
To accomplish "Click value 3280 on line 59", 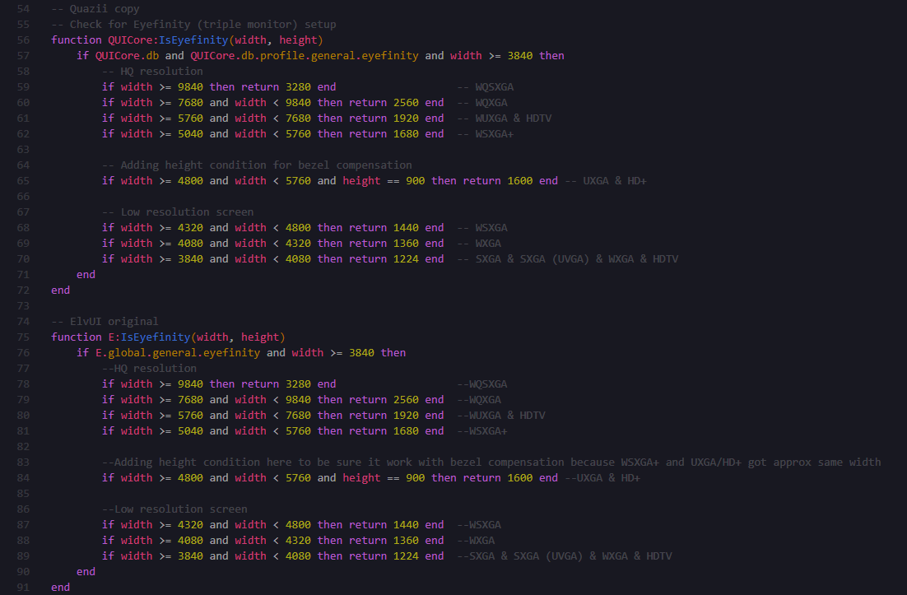I will coord(298,86).
